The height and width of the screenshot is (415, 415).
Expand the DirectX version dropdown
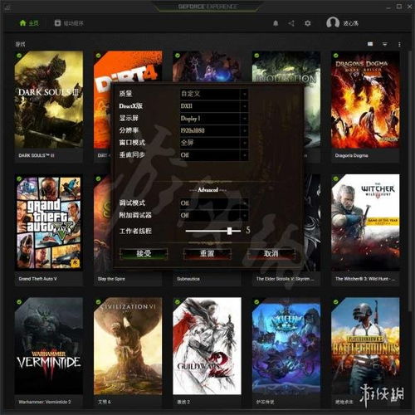click(214, 106)
